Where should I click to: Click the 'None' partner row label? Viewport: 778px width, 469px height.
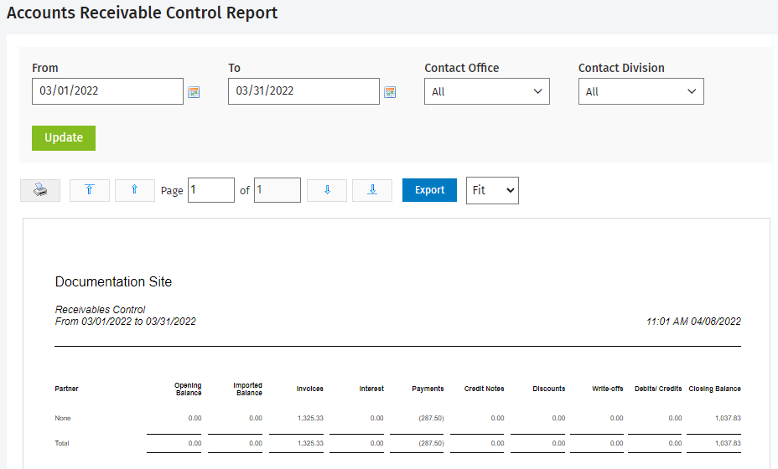pos(63,418)
